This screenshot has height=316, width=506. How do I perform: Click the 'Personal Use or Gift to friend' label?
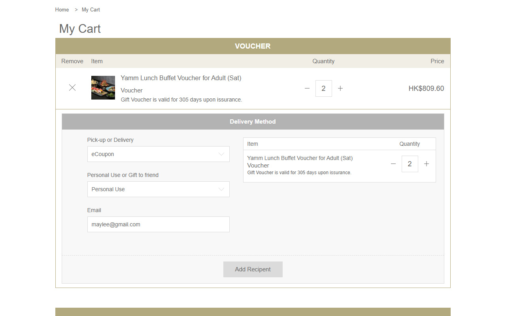point(123,175)
